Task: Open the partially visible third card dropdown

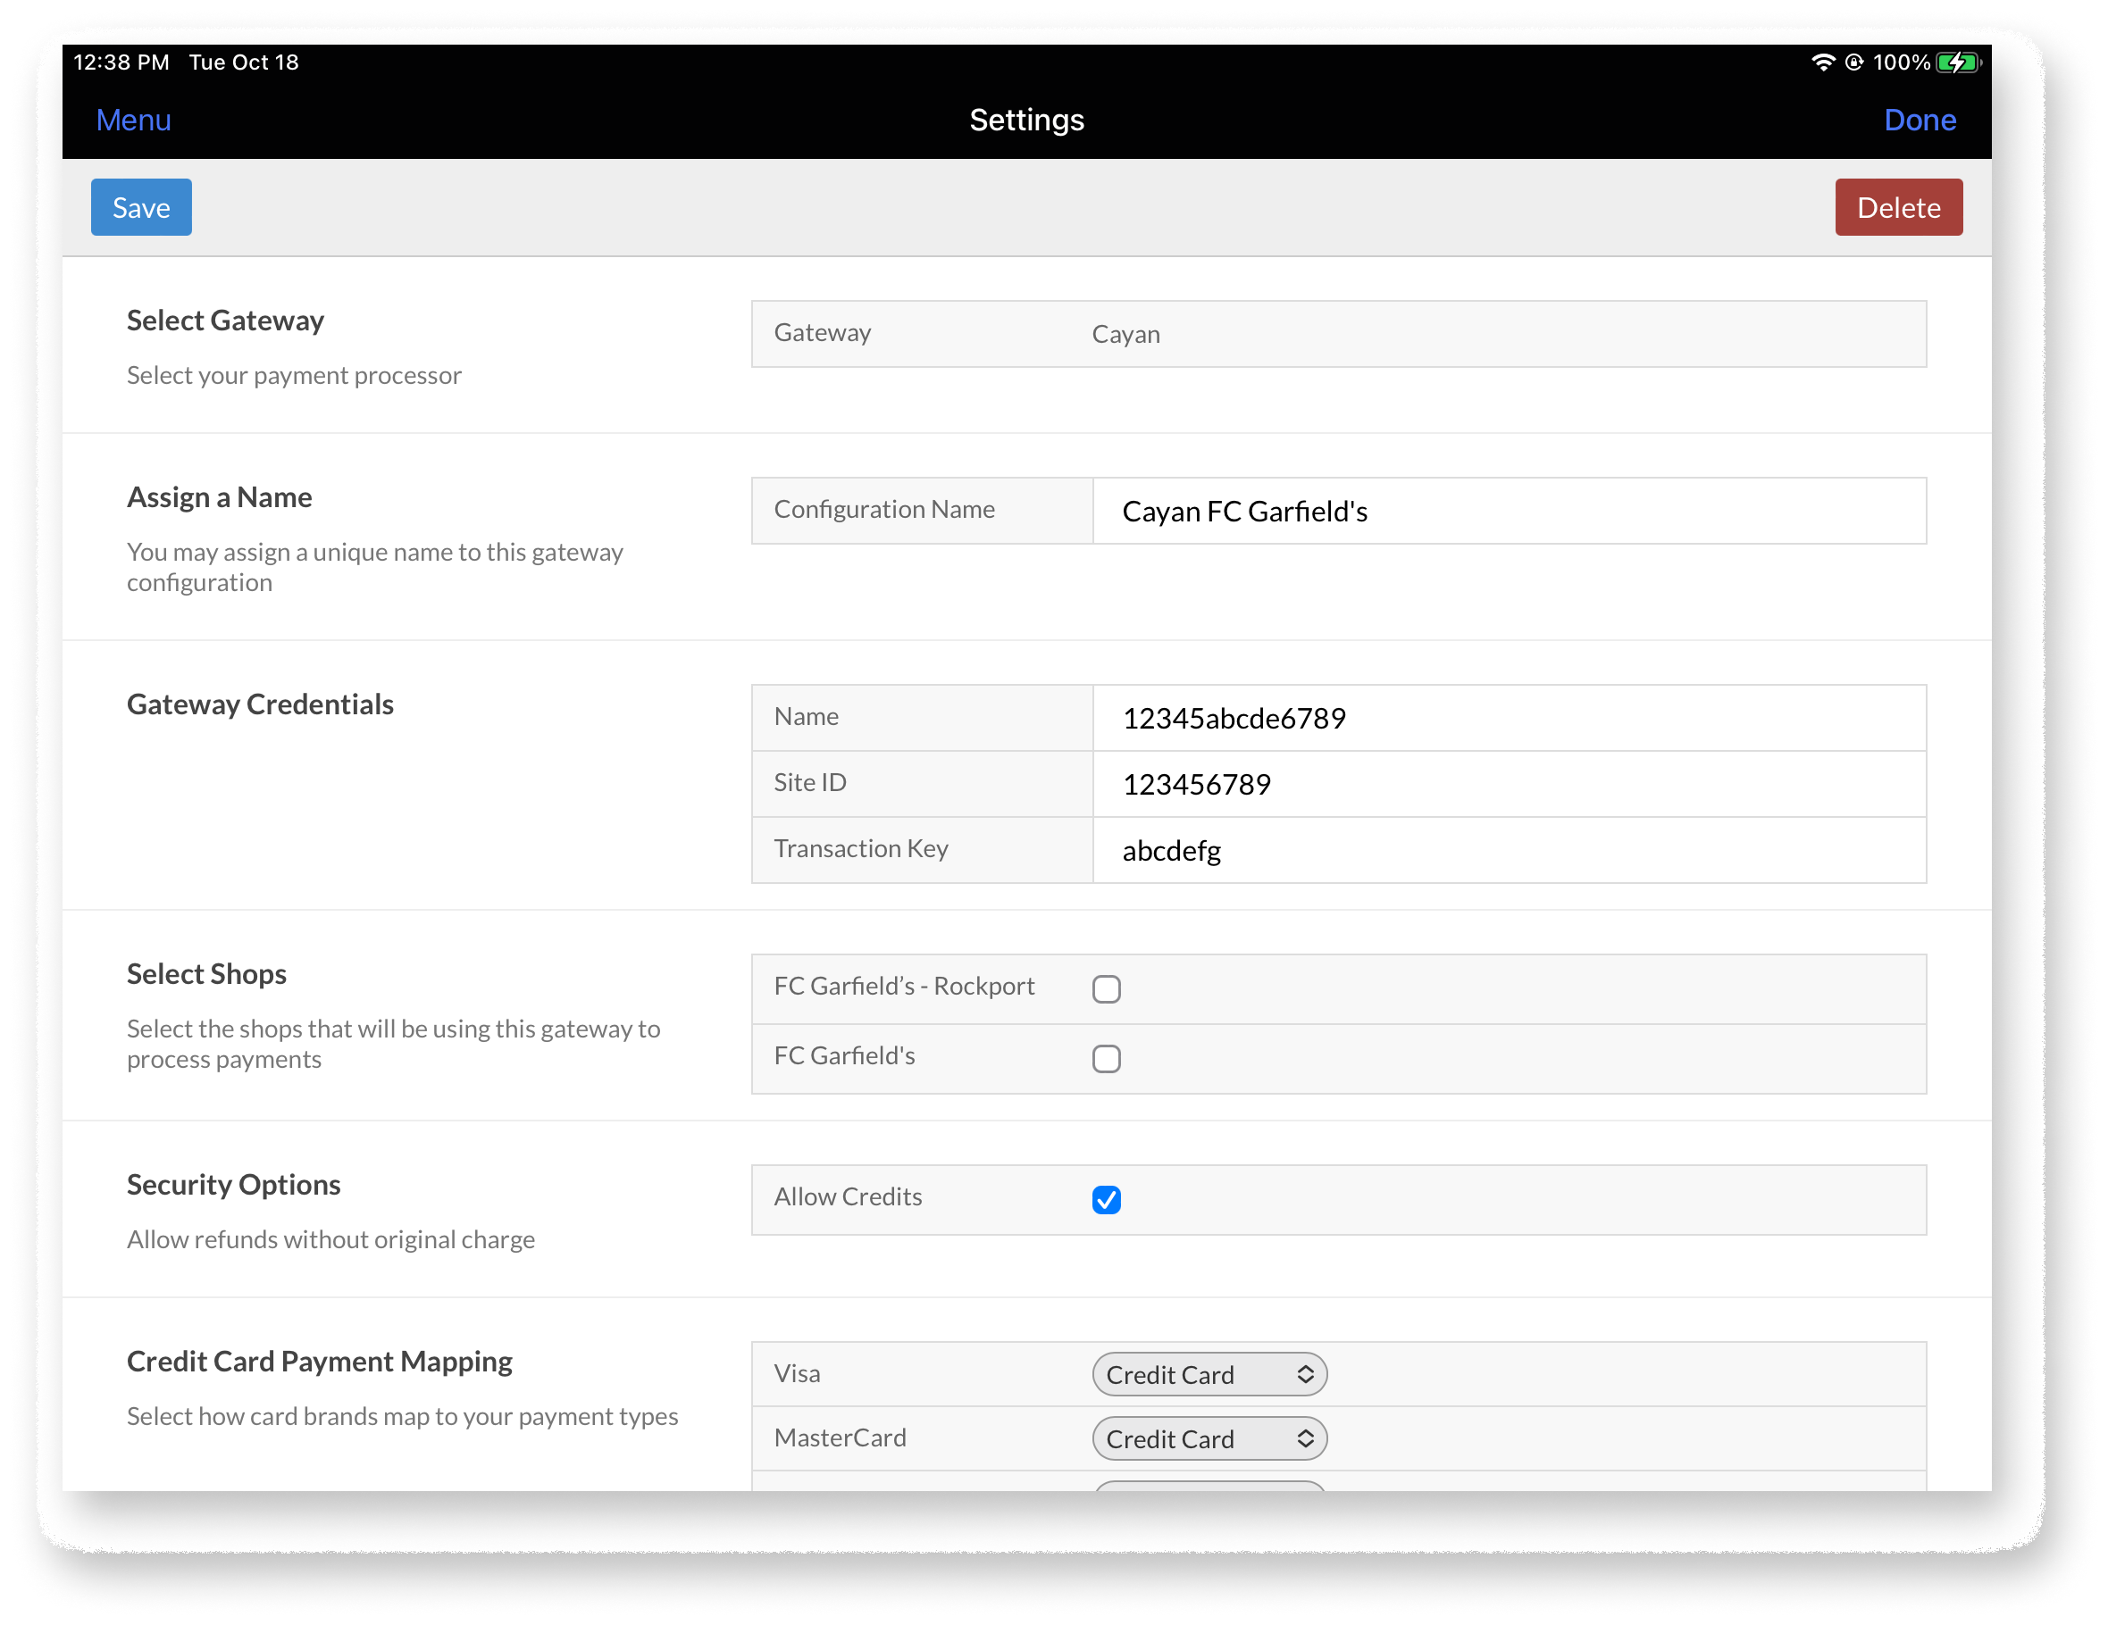Action: (x=1209, y=1485)
